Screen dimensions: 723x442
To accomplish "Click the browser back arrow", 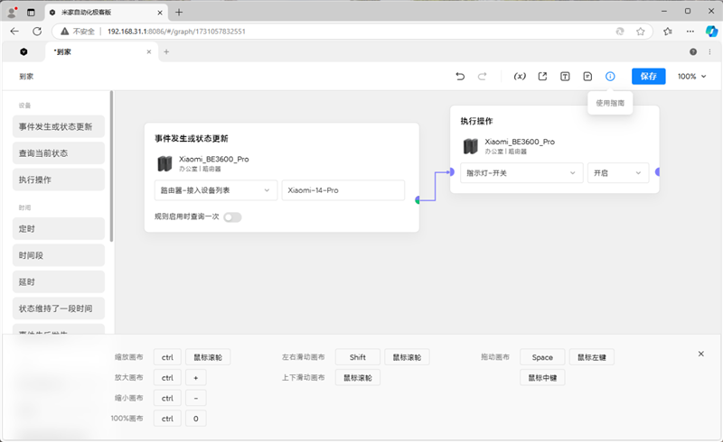I will point(14,32).
